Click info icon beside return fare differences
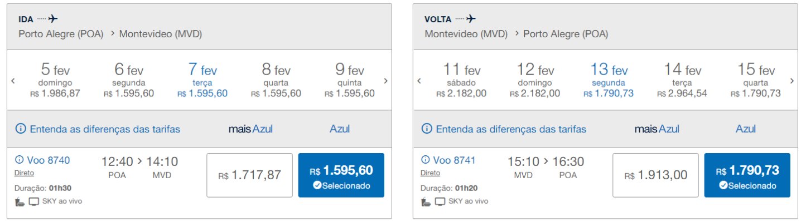Screen dimensions: 806x221 click(x=427, y=129)
